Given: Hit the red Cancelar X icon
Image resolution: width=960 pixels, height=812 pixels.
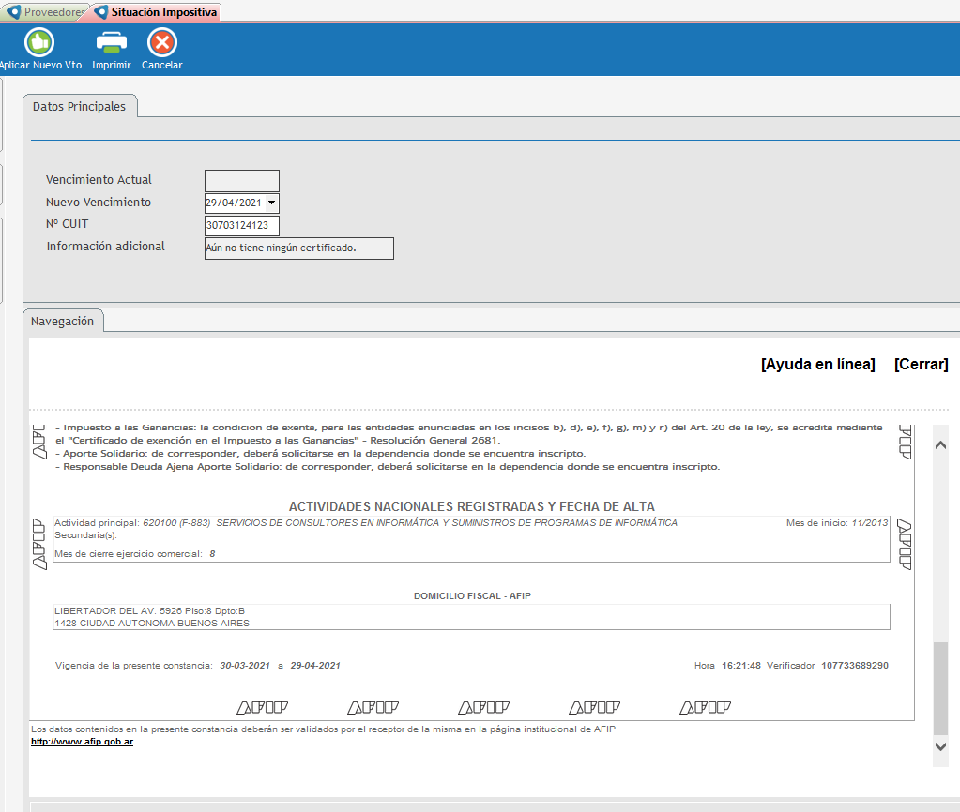Looking at the screenshot, I should (x=162, y=43).
